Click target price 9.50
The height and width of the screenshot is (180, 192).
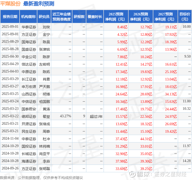pyautogui.click(x=187, y=56)
